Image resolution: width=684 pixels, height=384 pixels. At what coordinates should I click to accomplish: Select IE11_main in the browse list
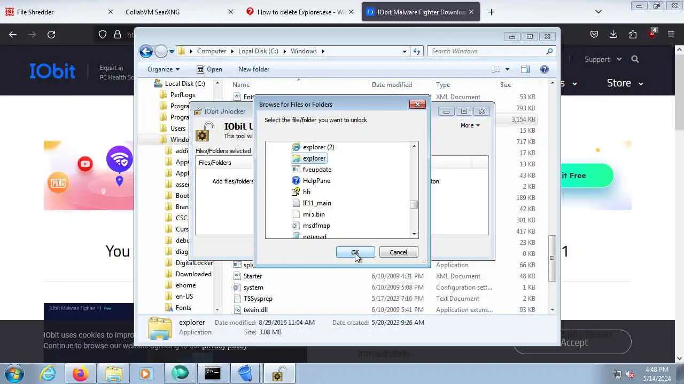317,203
